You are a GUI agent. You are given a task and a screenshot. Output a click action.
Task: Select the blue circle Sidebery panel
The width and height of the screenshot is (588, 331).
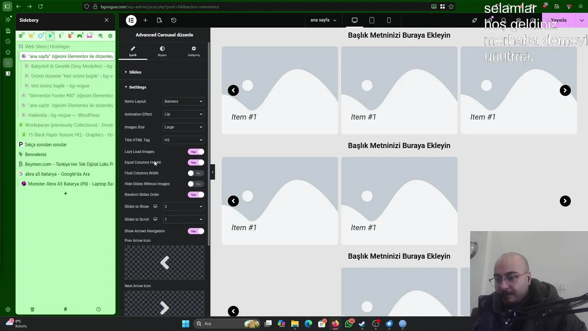(x=41, y=36)
